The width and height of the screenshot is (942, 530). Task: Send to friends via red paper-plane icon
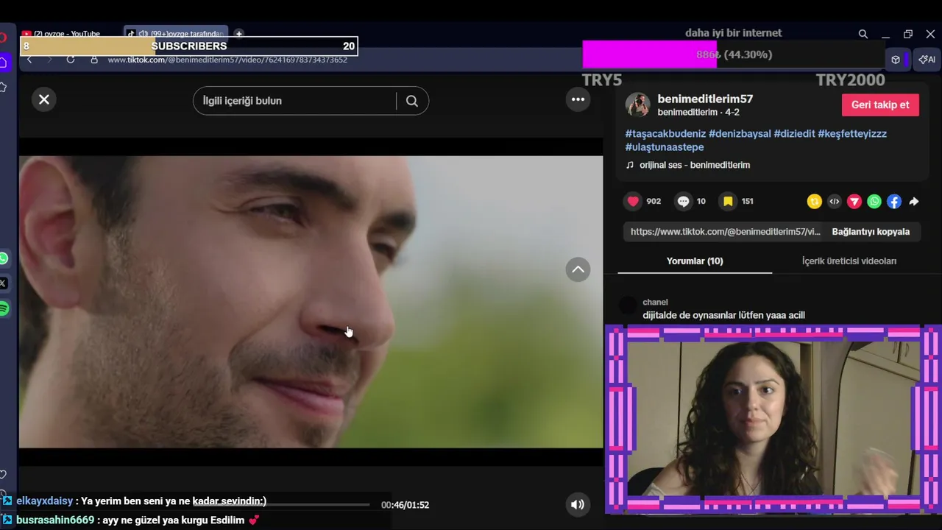[x=854, y=201]
